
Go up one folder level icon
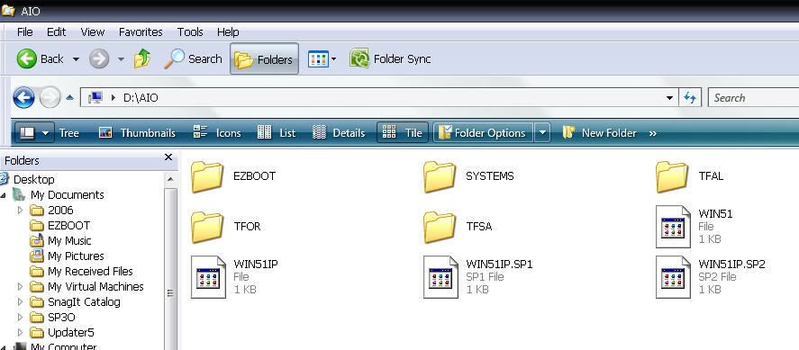point(142,59)
